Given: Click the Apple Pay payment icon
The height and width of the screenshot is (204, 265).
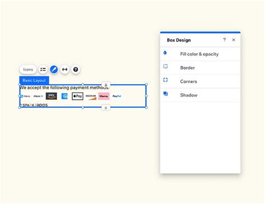Looking at the screenshot, I should (x=78, y=96).
